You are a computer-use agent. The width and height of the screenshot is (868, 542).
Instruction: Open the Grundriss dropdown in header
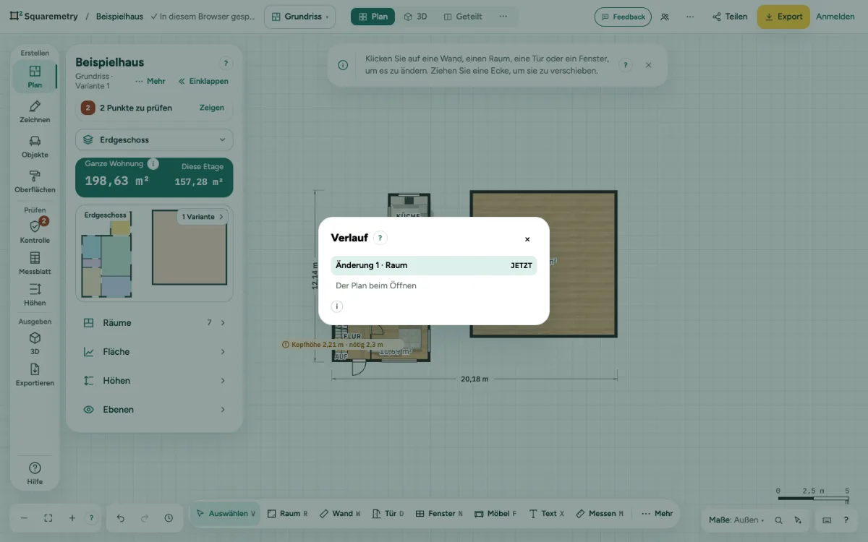click(299, 17)
